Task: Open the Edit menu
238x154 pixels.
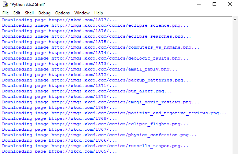Action: (x=17, y=13)
